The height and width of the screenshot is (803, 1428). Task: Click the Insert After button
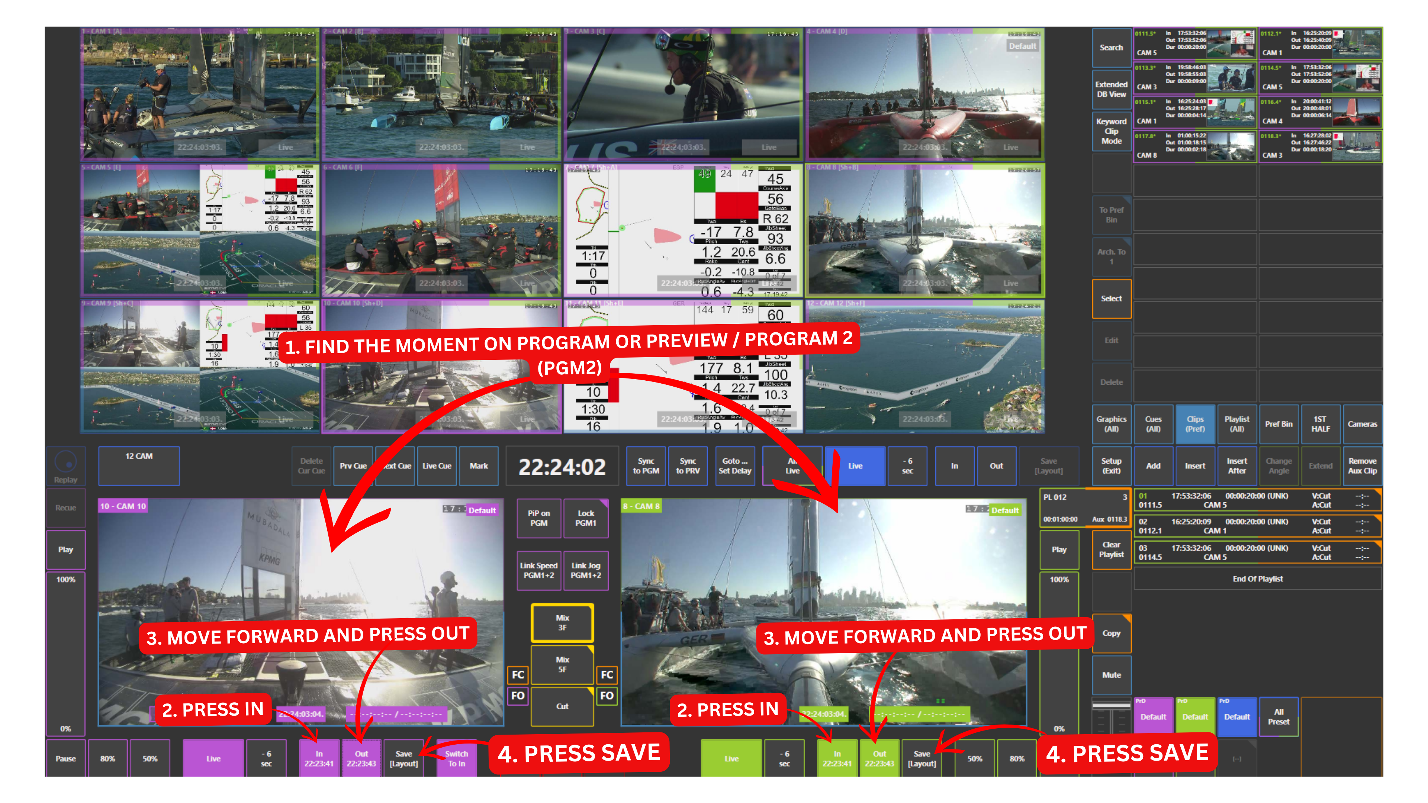click(1237, 465)
